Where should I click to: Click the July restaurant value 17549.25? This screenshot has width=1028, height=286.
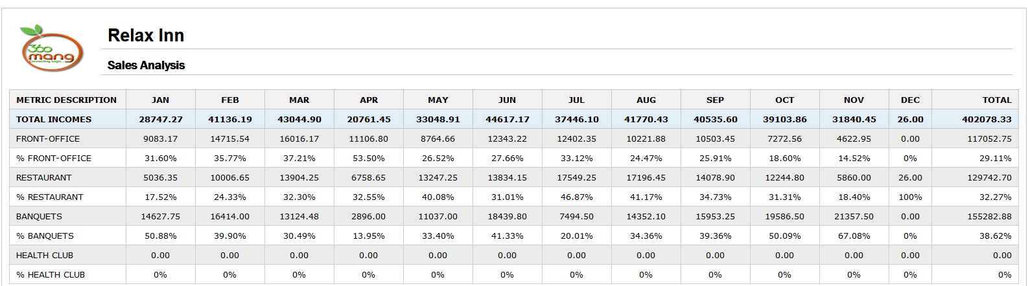tap(576, 177)
